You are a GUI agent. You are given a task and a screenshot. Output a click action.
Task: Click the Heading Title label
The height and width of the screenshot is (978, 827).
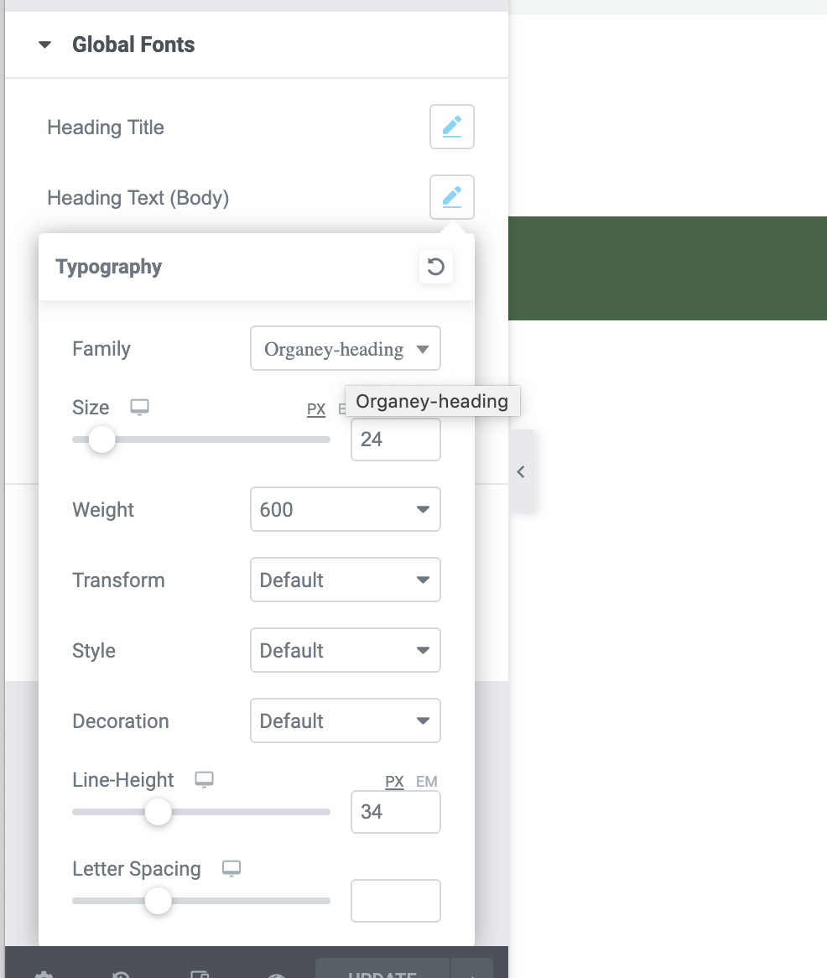click(x=106, y=127)
